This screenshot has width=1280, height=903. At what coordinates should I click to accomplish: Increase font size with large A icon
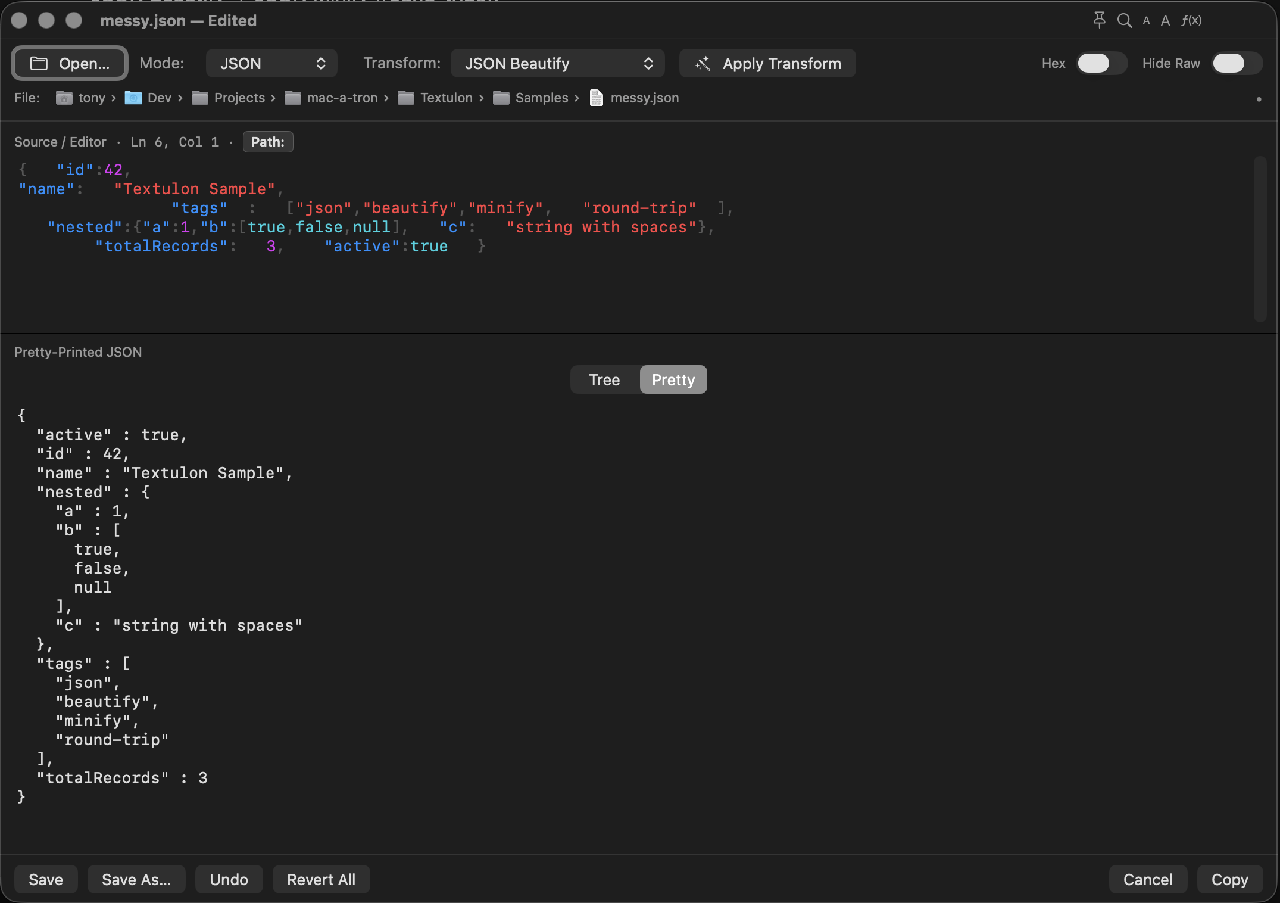1165,21
